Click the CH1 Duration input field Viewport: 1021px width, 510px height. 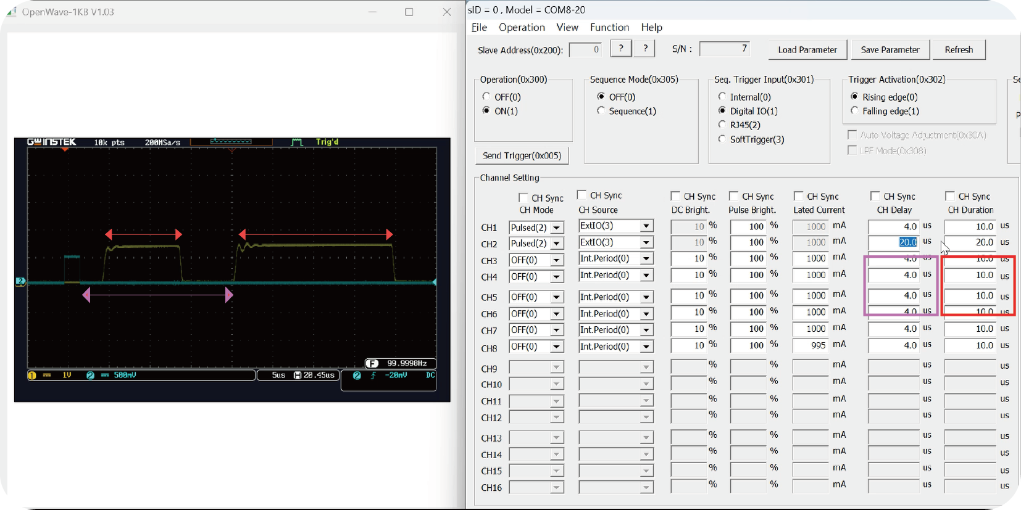969,226
